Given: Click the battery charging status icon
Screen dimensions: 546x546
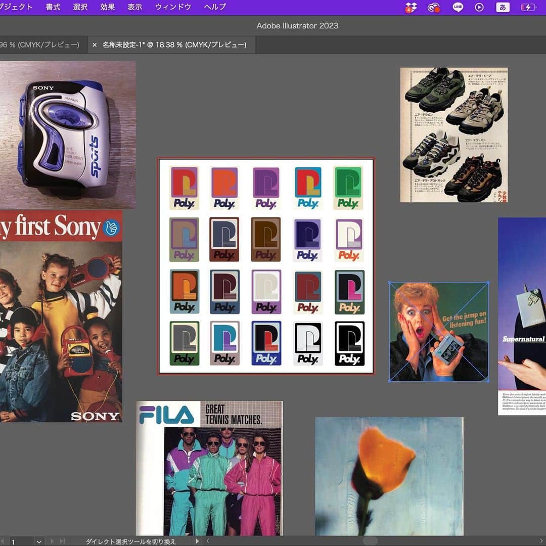Looking at the screenshot, I should pyautogui.click(x=528, y=7).
